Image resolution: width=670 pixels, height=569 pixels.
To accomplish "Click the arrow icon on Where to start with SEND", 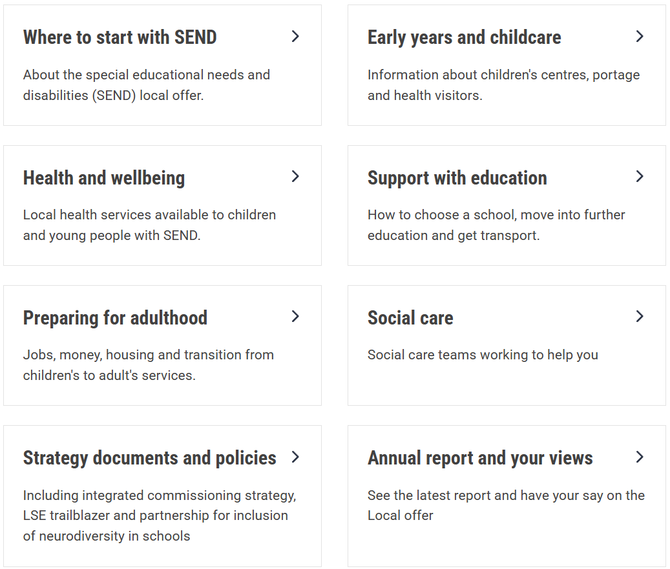I will [x=295, y=37].
